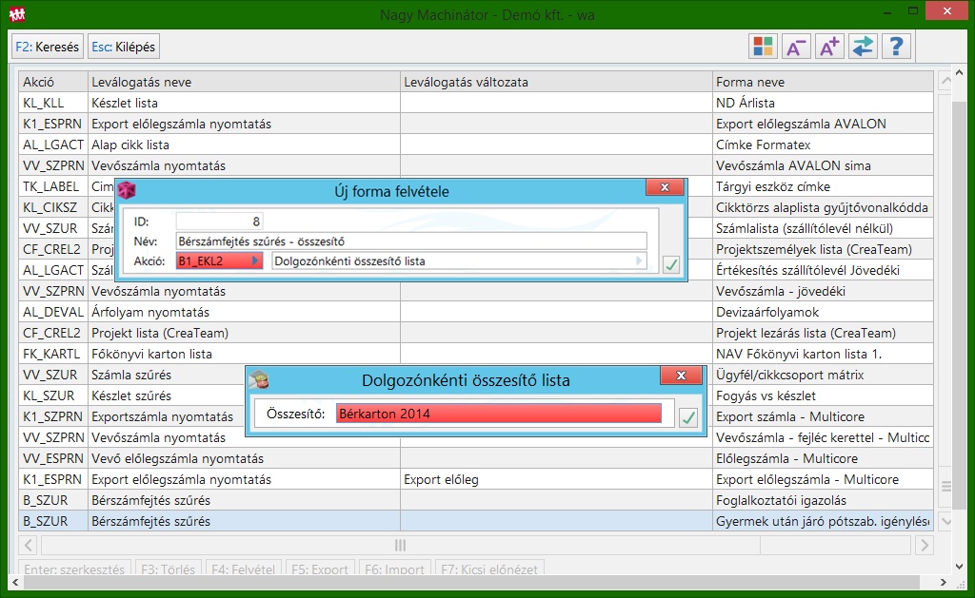This screenshot has width=975, height=598.
Task: Select the Vevőszámla - jövedéki cell
Action: click(823, 291)
